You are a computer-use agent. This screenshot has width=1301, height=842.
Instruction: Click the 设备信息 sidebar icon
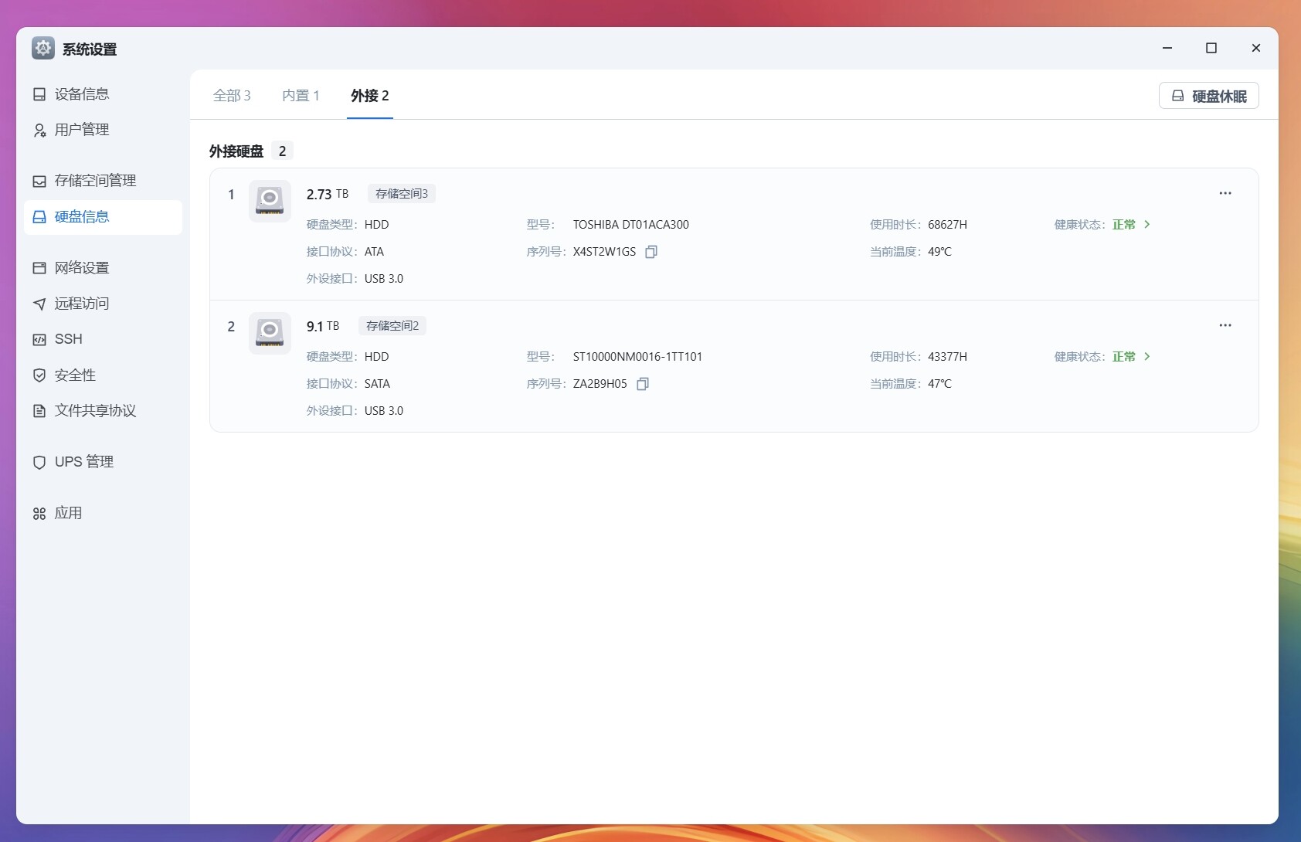point(39,94)
